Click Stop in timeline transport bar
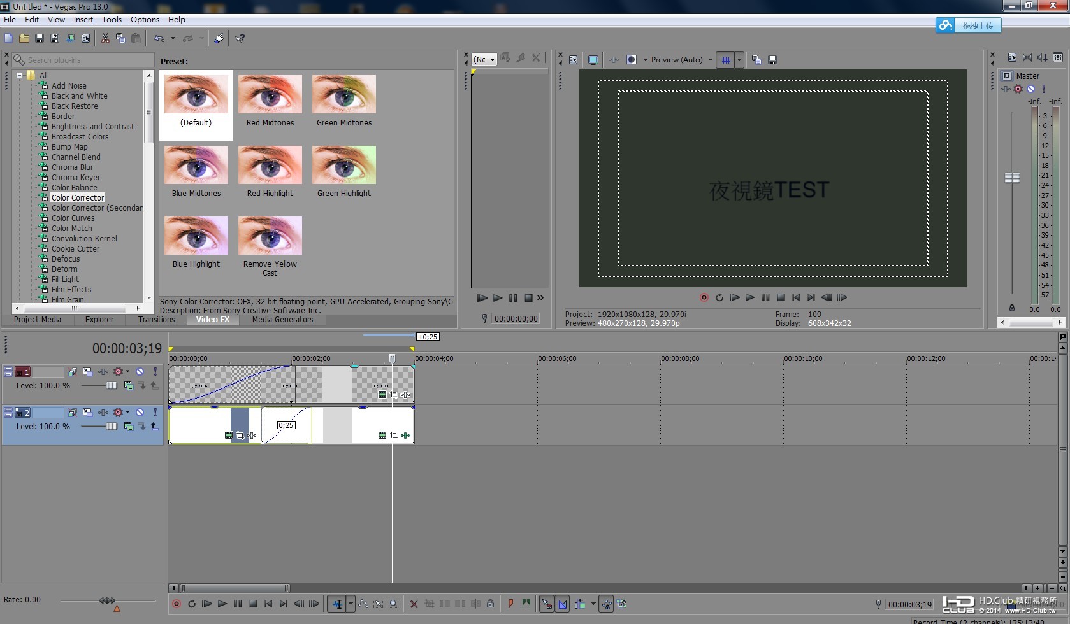The width and height of the screenshot is (1070, 624). (253, 604)
